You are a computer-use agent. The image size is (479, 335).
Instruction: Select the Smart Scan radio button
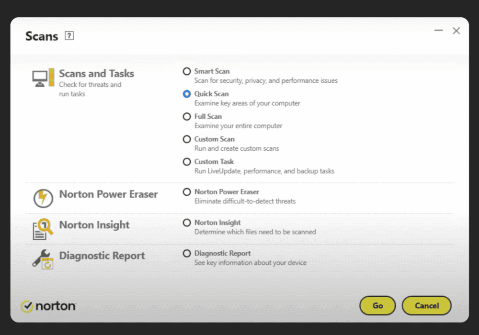pyautogui.click(x=187, y=71)
